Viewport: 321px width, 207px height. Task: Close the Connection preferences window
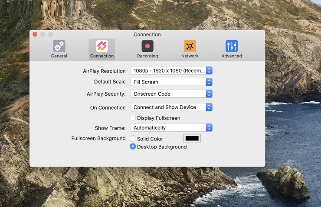click(x=35, y=34)
